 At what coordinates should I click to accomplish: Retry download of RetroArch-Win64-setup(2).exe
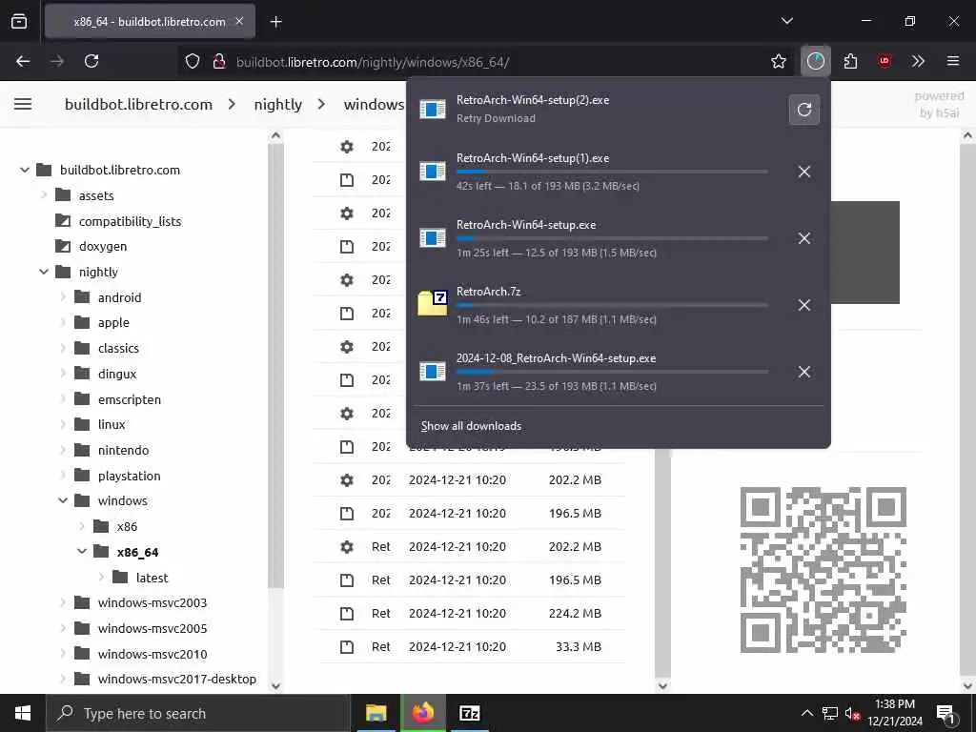[804, 110]
